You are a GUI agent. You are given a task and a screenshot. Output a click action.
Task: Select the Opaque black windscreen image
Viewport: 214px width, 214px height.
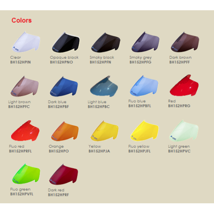(66, 42)
